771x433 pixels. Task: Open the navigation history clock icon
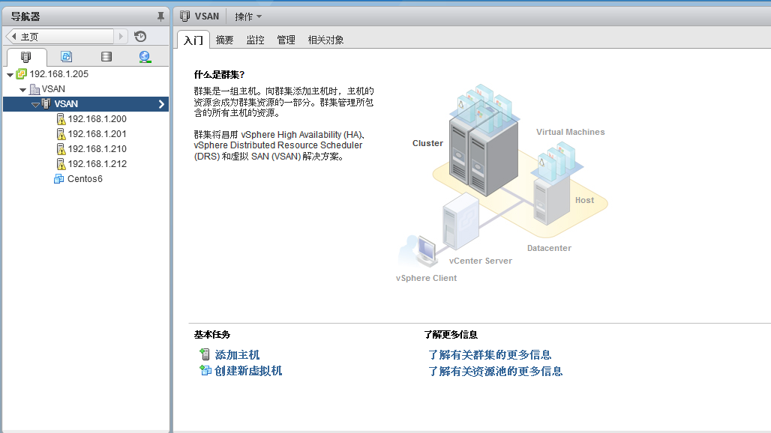(x=140, y=36)
